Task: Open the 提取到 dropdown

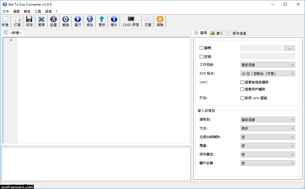Action: coord(268,120)
